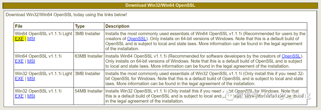The image size is (321, 110).
Task: Click MSI link for Win32 OpenSSL 54MB Installer
Action: 31,96
